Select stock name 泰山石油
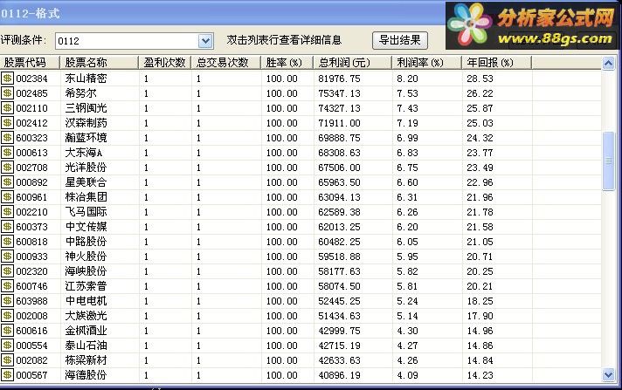This screenshot has height=390, width=622. [86, 346]
